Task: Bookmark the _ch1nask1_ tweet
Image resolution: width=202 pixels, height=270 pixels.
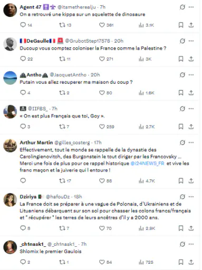Action: pos(181,262)
